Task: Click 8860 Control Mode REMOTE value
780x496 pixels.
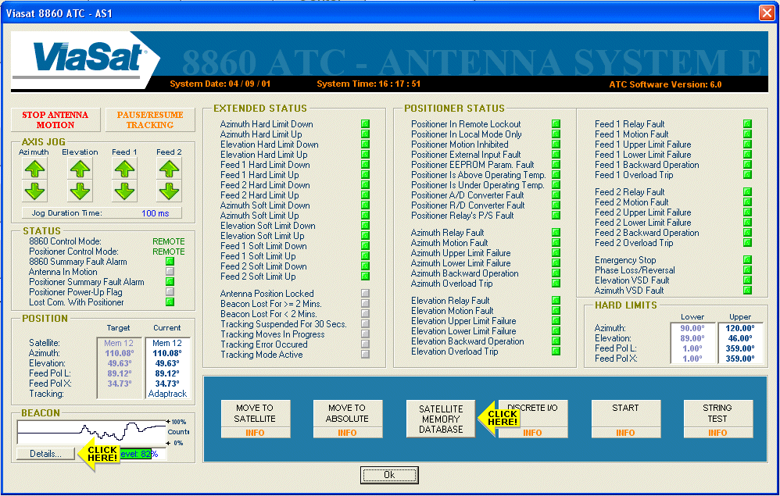Action: coord(169,241)
